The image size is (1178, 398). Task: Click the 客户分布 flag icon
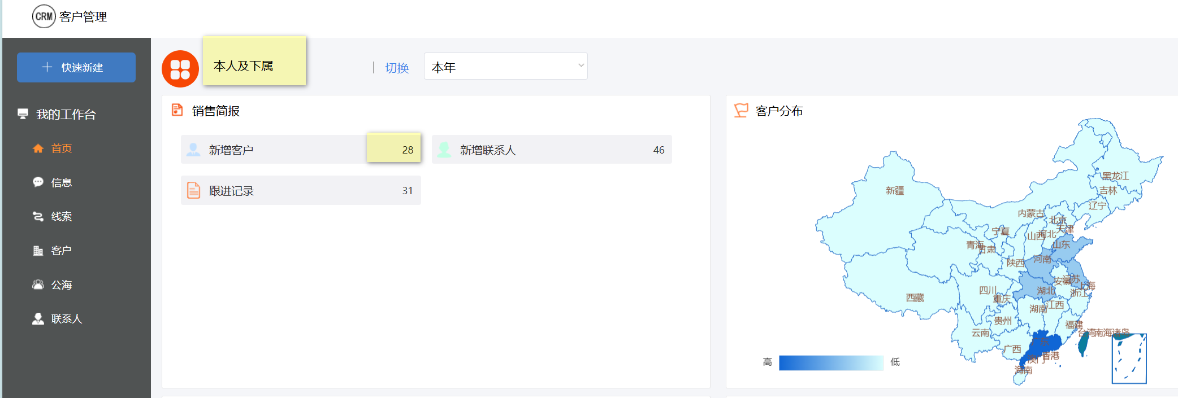tap(740, 110)
